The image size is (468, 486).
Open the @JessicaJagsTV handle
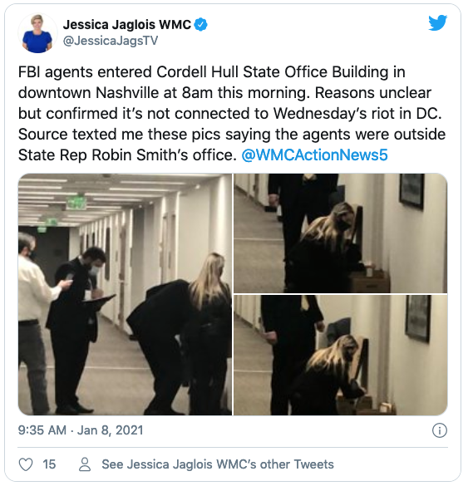point(111,41)
